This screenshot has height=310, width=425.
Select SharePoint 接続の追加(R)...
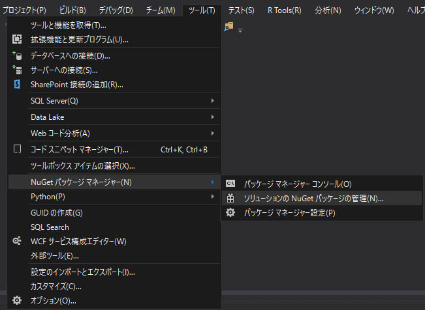point(114,85)
